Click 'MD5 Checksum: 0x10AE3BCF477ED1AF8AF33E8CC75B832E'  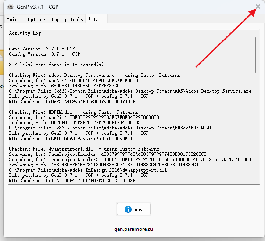coord(72,180)
